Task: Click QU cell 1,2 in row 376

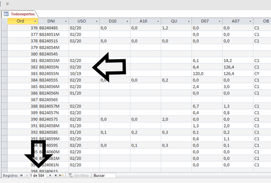Action: tap(176, 28)
